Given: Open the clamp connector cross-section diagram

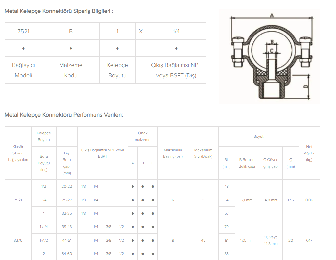Looking at the screenshot, I should 269,56.
